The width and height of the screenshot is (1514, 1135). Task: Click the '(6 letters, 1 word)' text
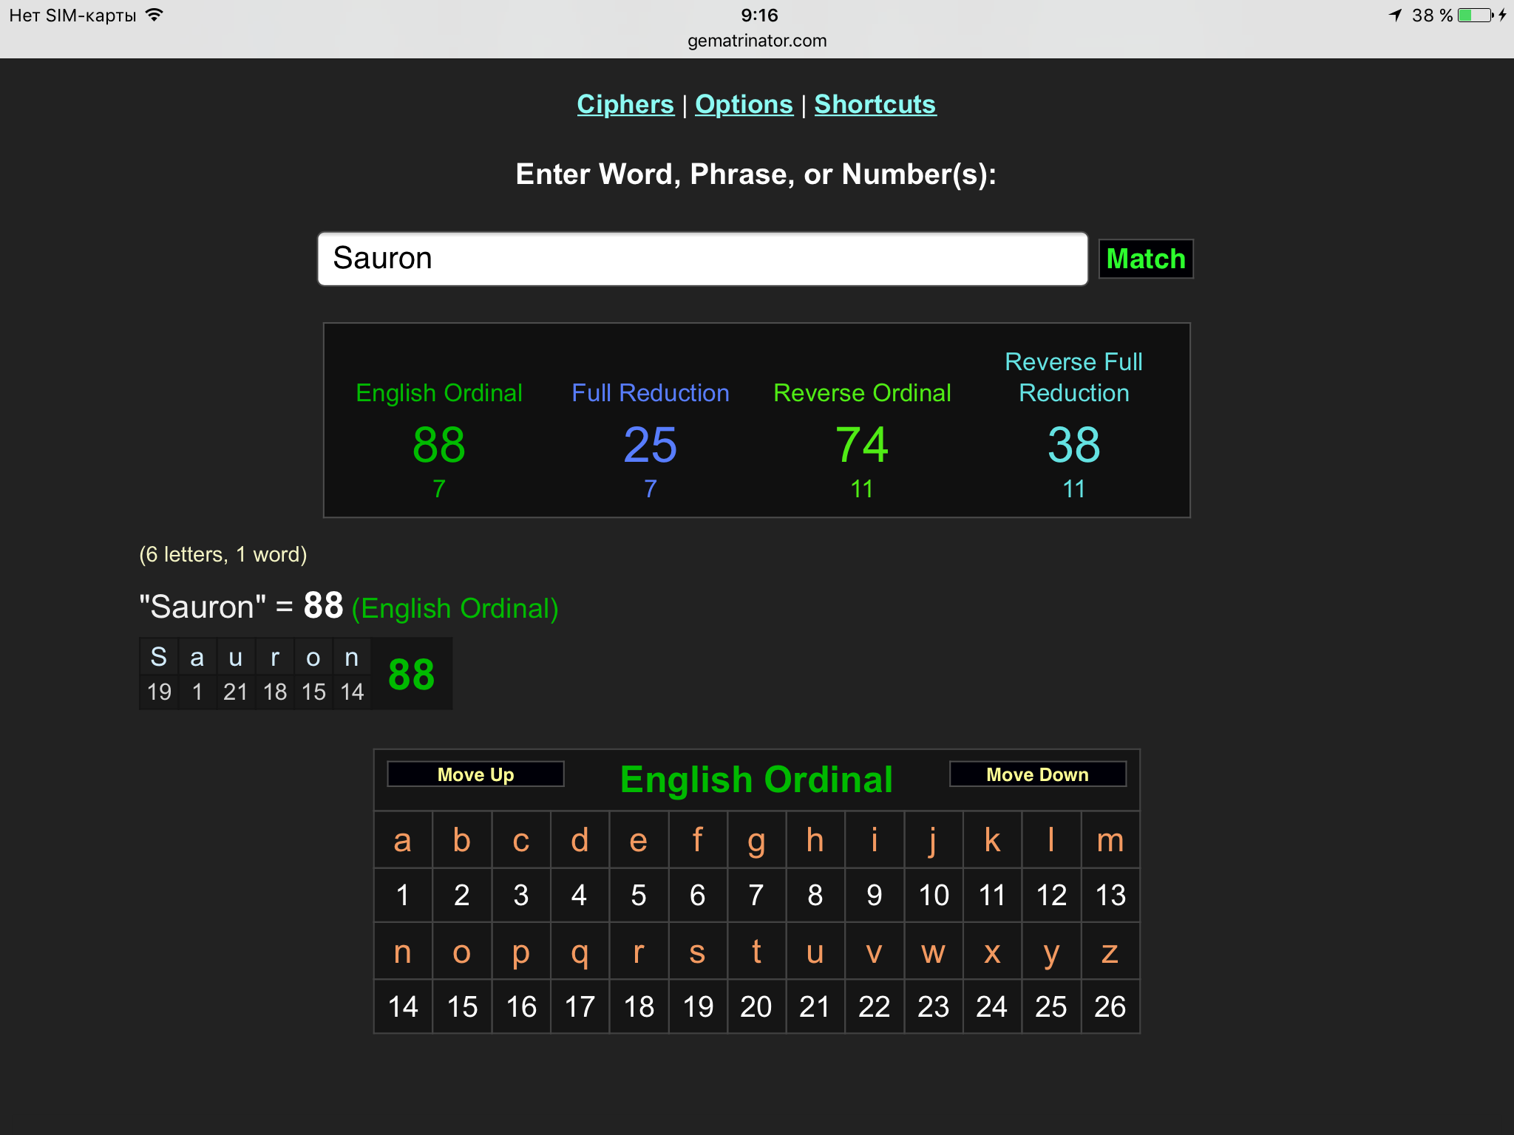tap(223, 554)
